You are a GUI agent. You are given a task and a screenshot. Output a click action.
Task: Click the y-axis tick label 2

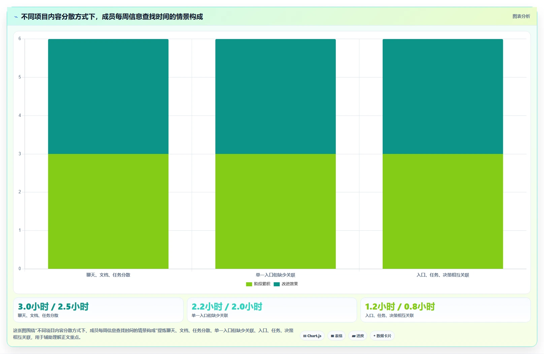point(20,192)
